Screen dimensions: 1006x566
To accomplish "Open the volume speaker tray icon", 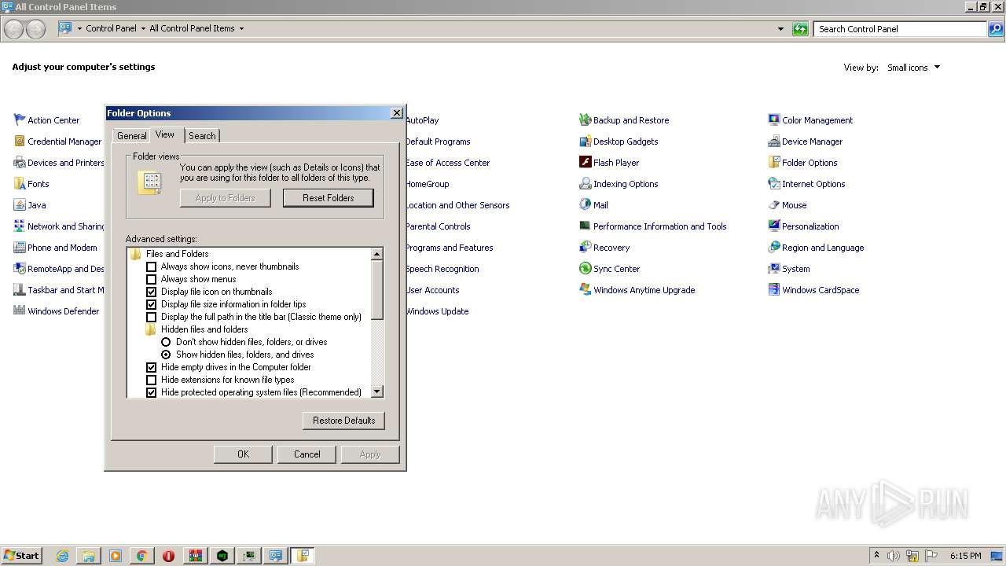I will tap(894, 556).
